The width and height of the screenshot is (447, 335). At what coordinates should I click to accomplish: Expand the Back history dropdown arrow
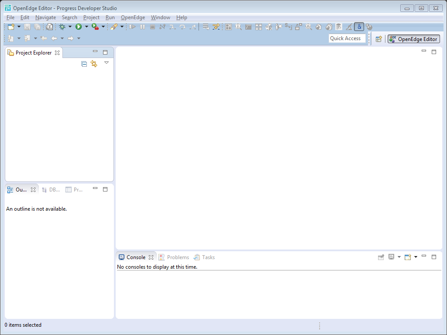(x=62, y=38)
